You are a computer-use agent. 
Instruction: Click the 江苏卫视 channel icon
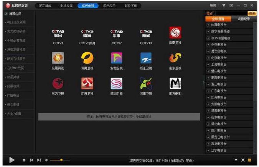coord(87,83)
